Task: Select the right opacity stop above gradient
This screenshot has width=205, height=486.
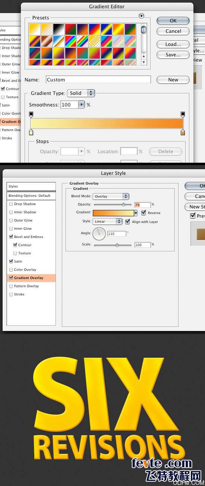Action: coord(183,114)
